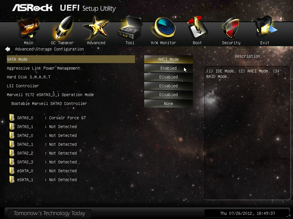The image size is (293, 219).
Task: Open Bootable Marvell SATA3 Controller None dropdown
Action: pos(168,104)
